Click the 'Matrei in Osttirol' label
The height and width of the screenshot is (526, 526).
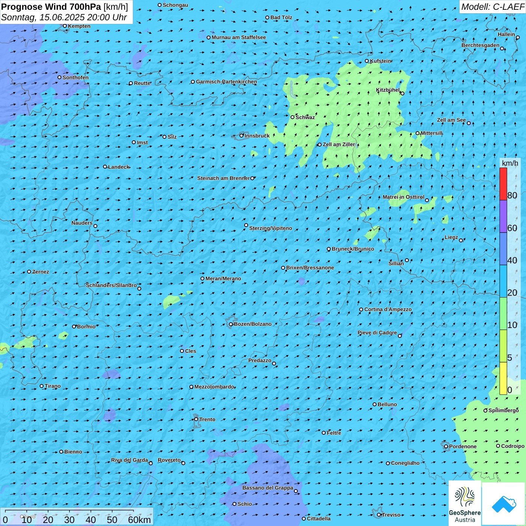(x=404, y=197)
